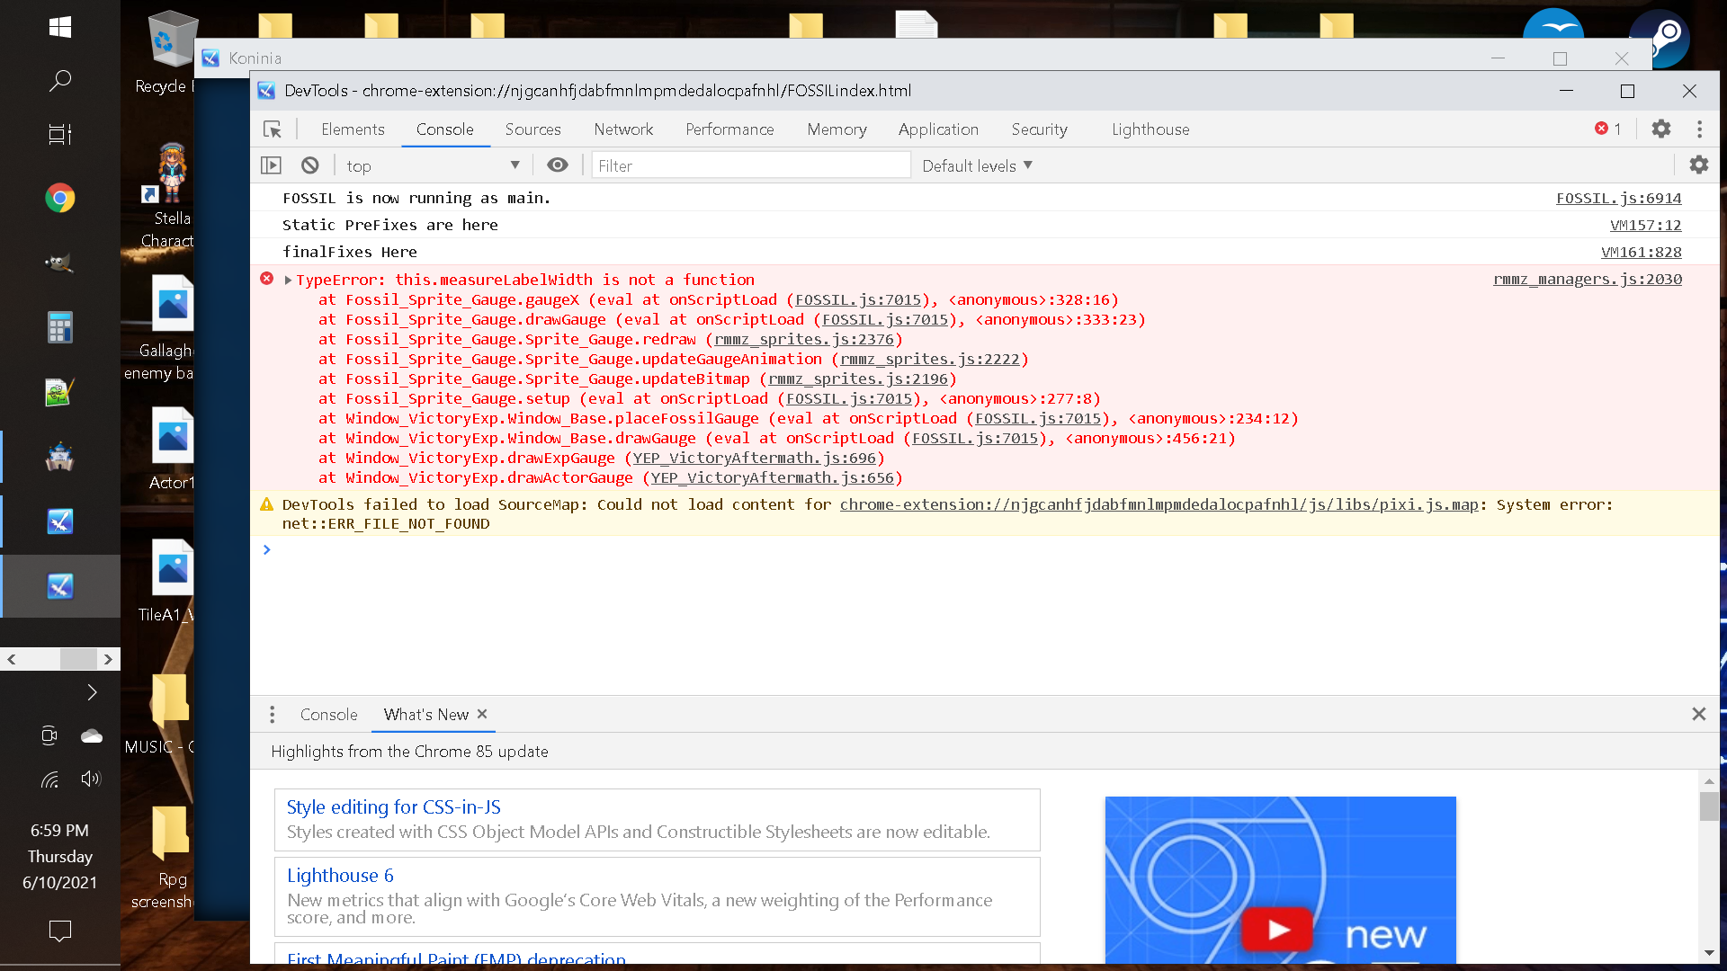Open the Steam desktop icon
The width and height of the screenshot is (1727, 971).
click(1660, 38)
